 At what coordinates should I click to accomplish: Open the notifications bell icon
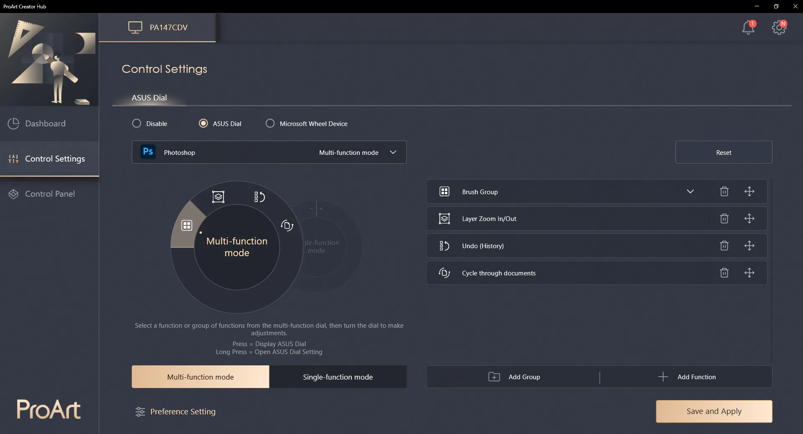point(748,28)
